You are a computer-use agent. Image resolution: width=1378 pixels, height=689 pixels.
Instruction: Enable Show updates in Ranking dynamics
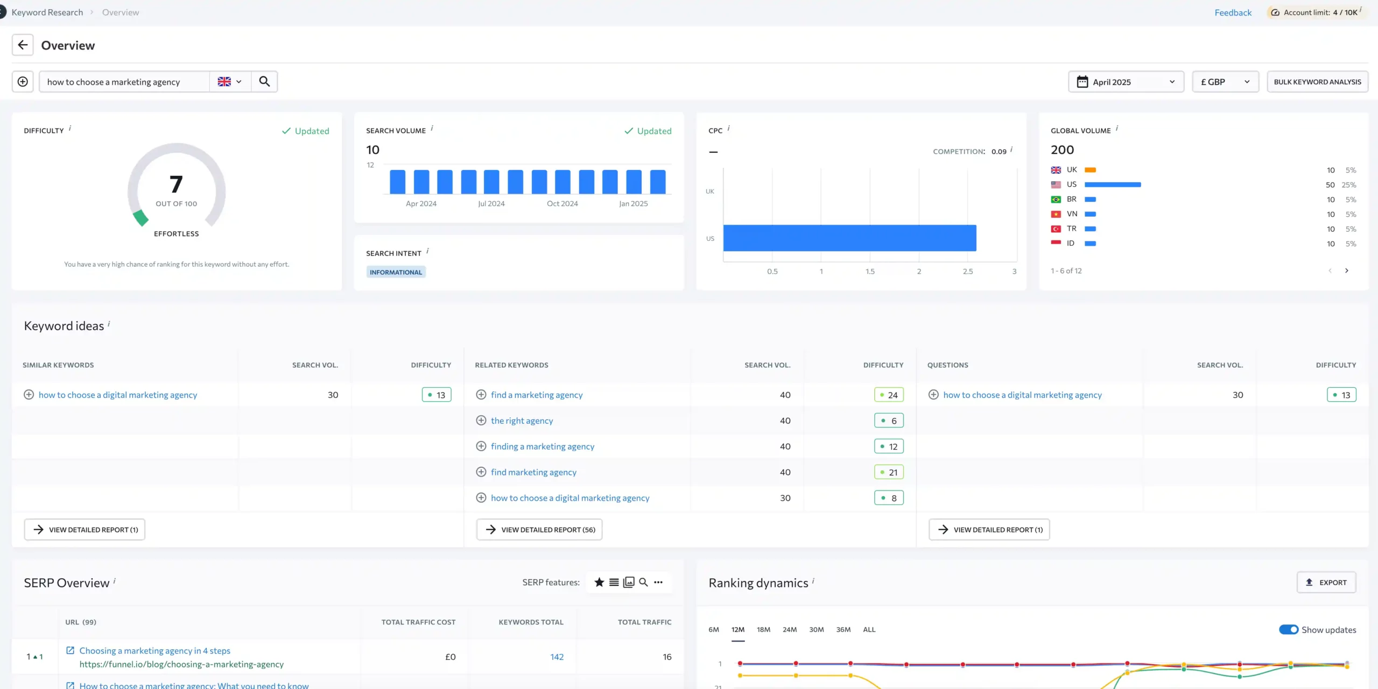pos(1288,629)
